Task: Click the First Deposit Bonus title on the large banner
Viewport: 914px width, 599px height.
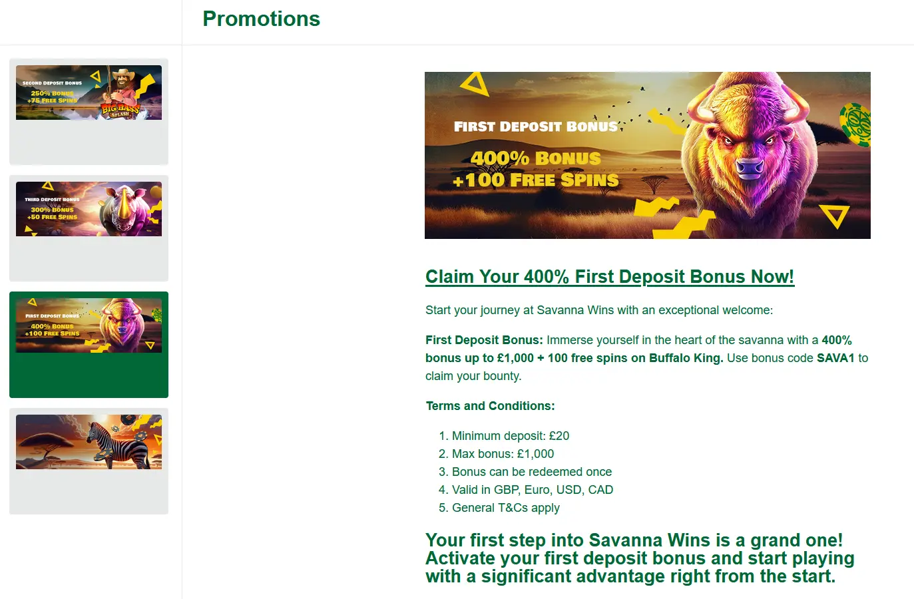Action: pyautogui.click(x=536, y=126)
